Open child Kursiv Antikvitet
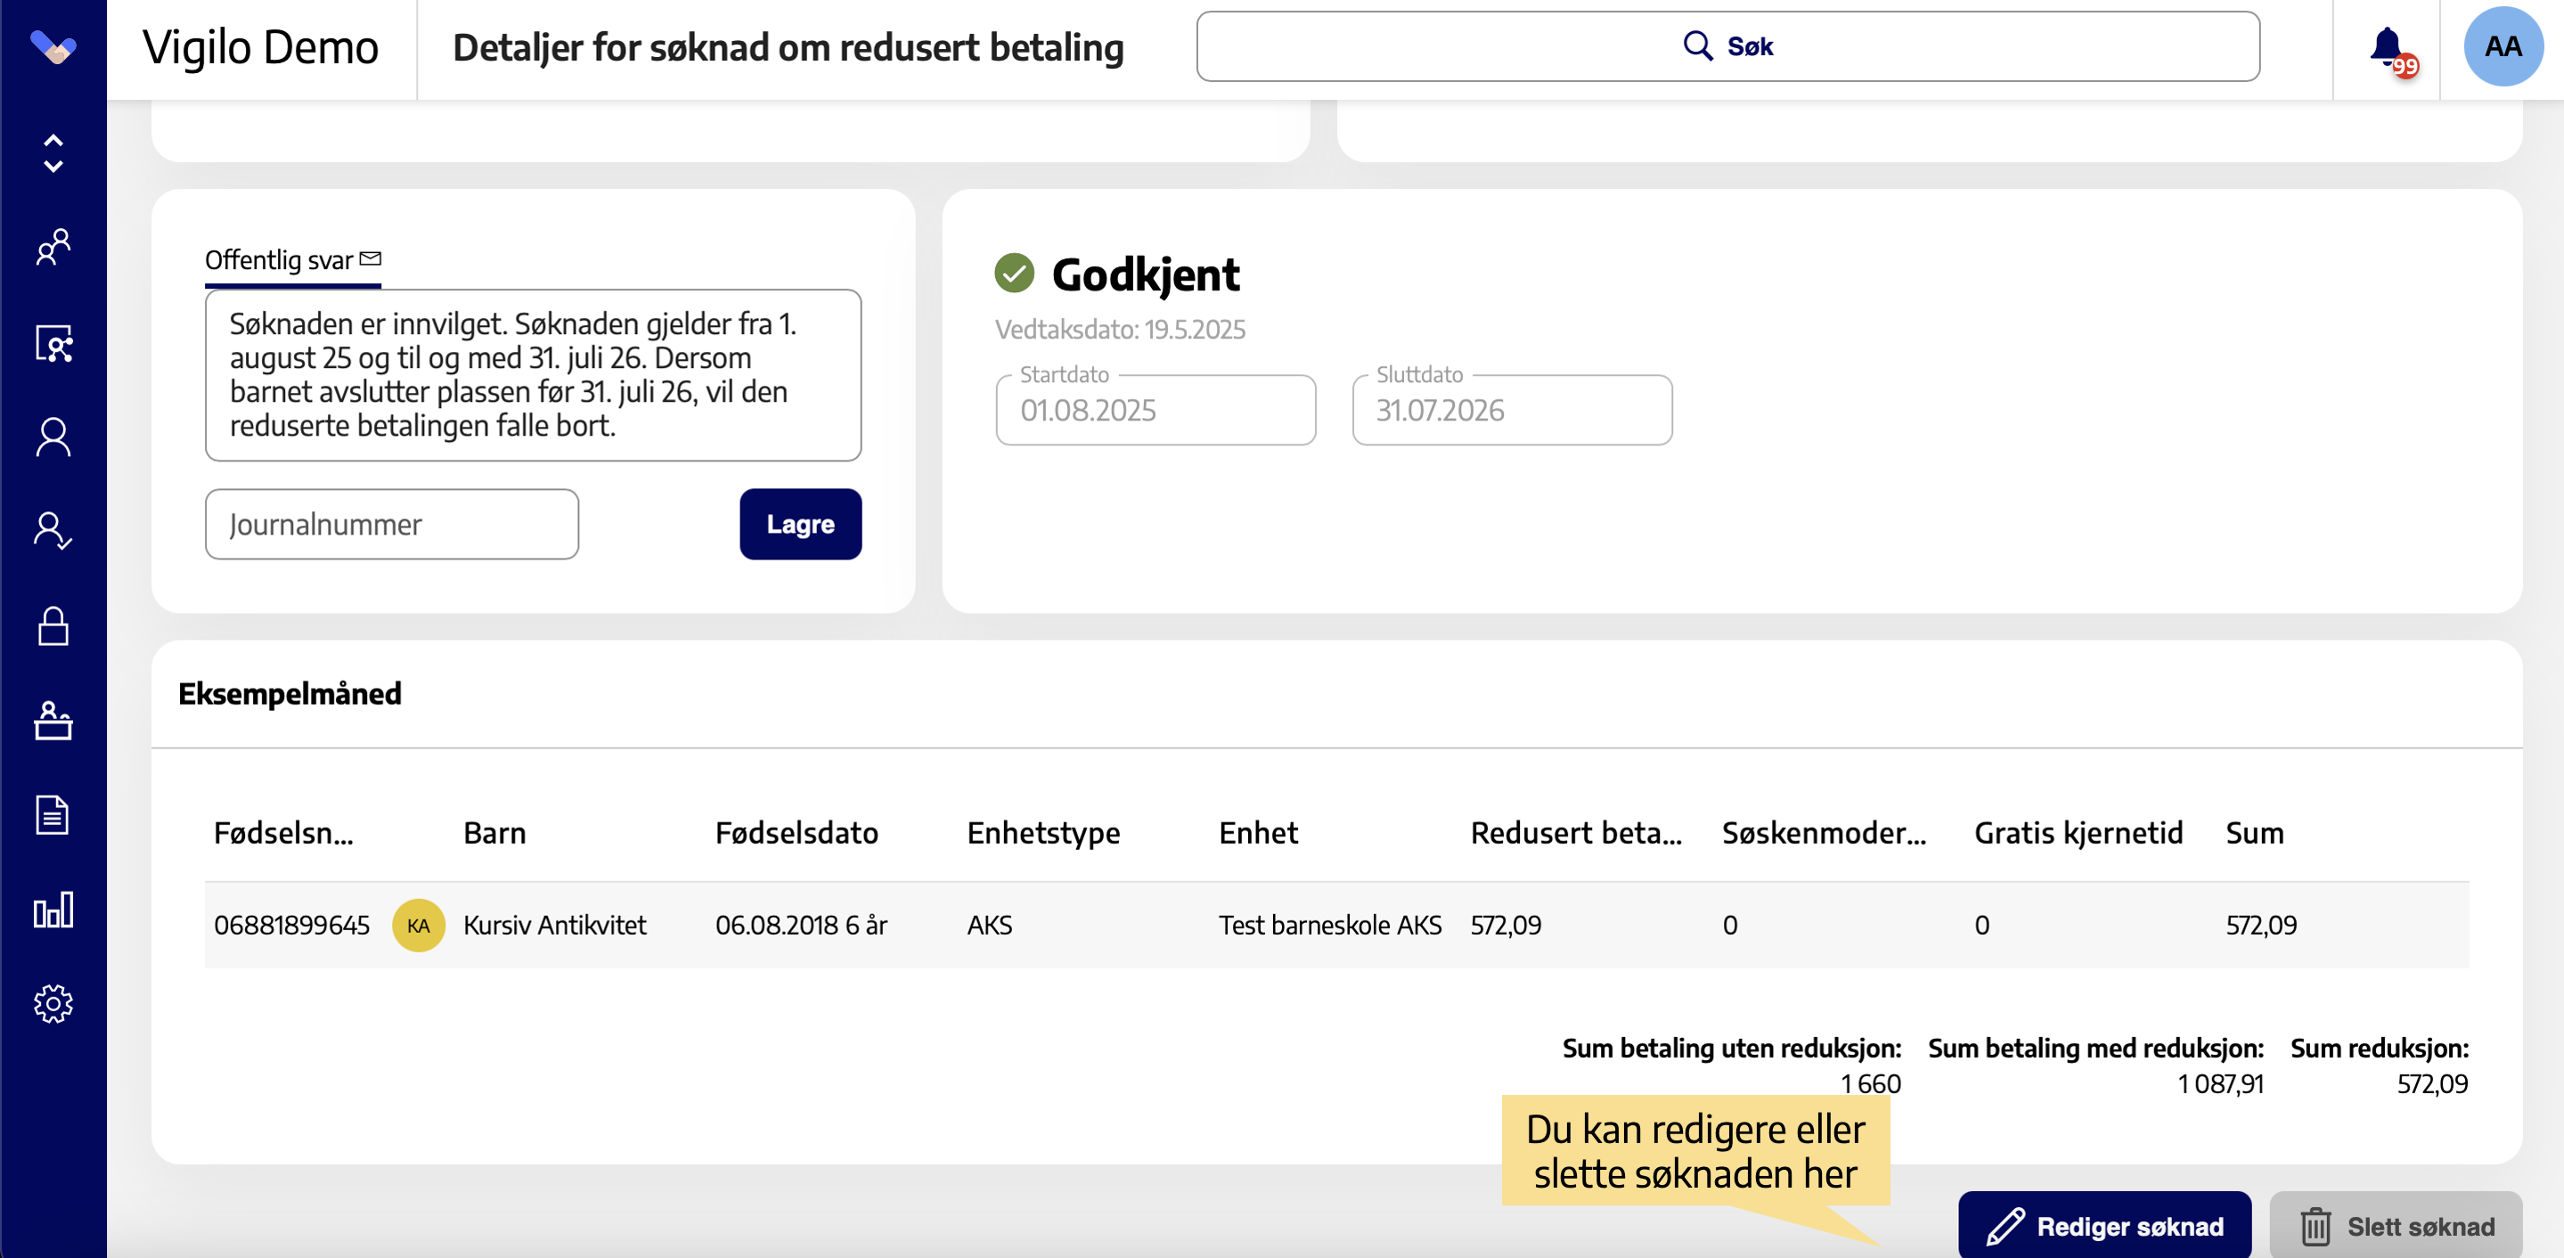Viewport: 2564px width, 1258px height. pos(554,926)
